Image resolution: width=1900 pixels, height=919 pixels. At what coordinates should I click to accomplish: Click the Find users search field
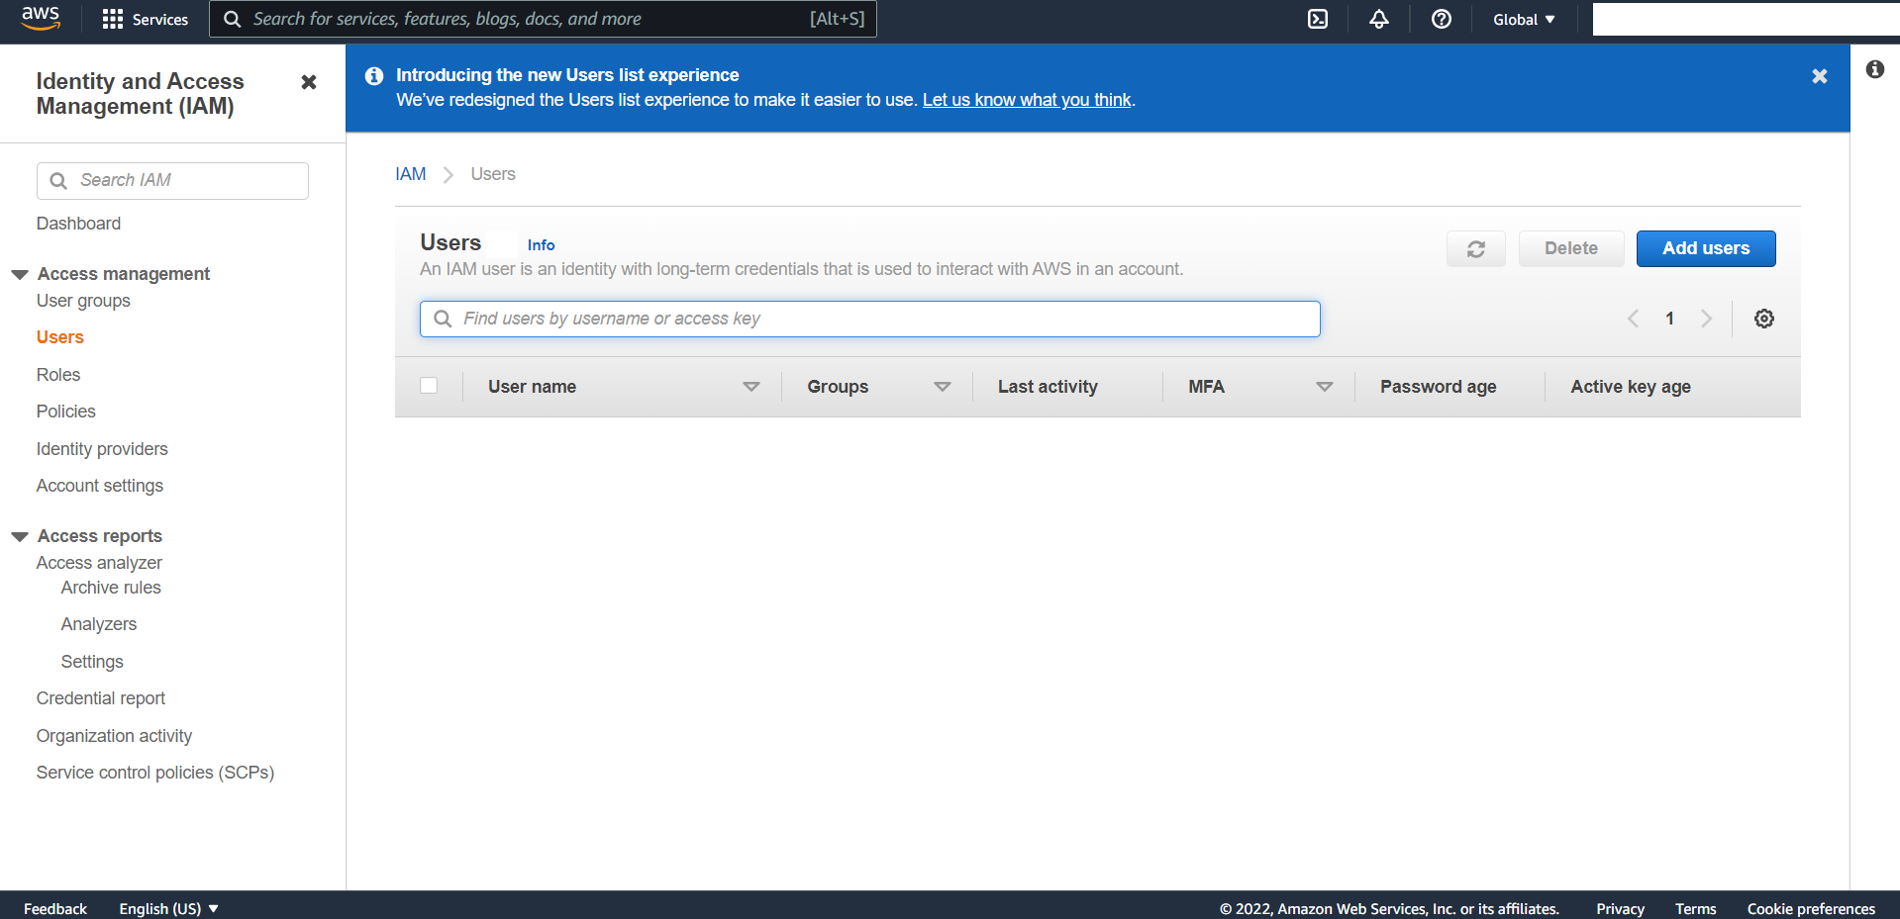pyautogui.click(x=869, y=319)
